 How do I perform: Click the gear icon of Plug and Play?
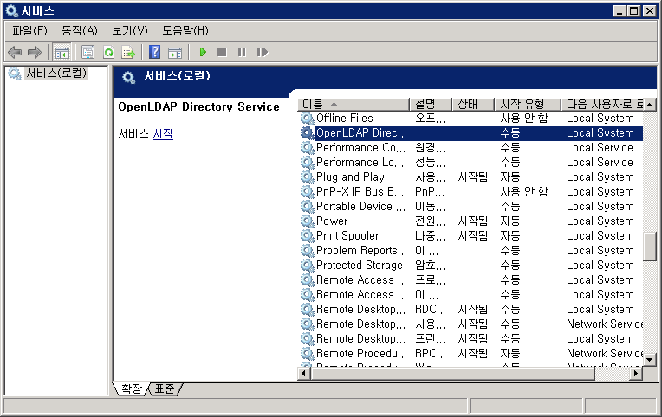tap(307, 177)
